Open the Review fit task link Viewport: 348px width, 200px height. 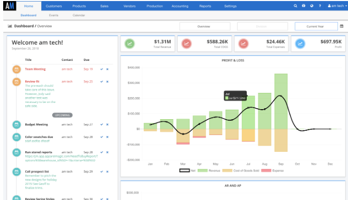(x=32, y=81)
